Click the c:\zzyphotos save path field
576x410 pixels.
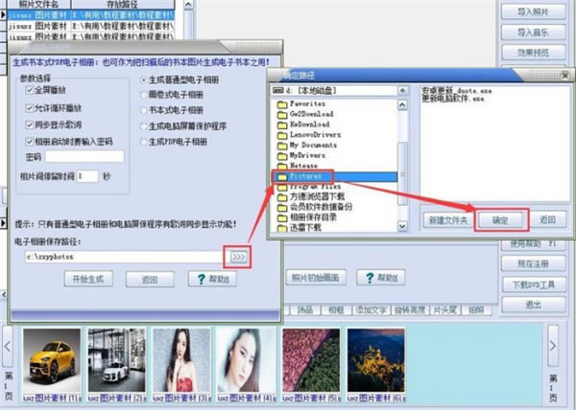(124, 257)
